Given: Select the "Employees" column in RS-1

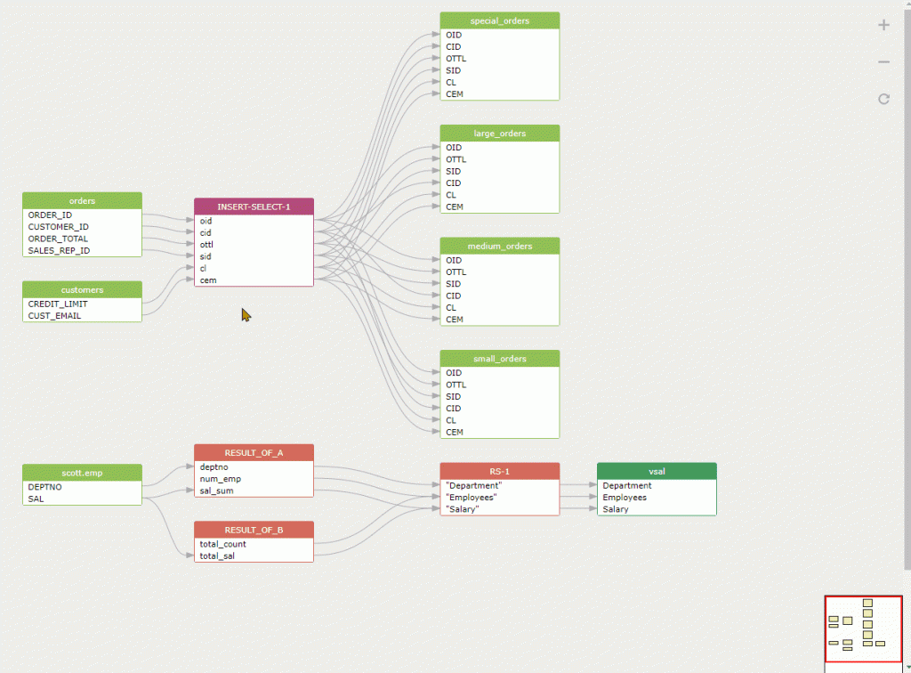Looking at the screenshot, I should click(x=471, y=498).
